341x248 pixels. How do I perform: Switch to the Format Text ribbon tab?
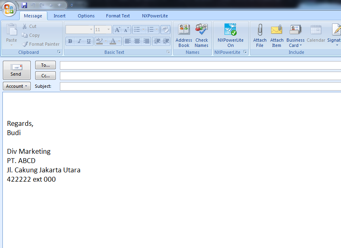click(x=117, y=15)
